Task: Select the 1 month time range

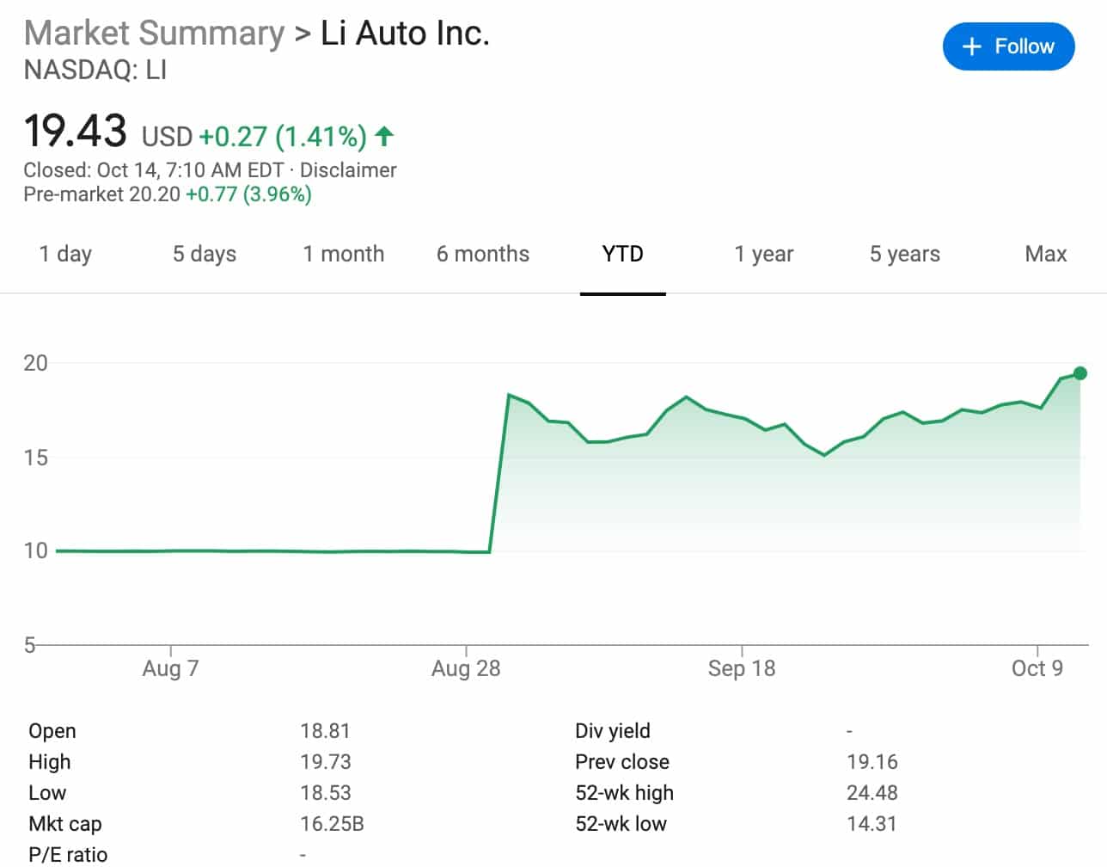Action: [343, 254]
